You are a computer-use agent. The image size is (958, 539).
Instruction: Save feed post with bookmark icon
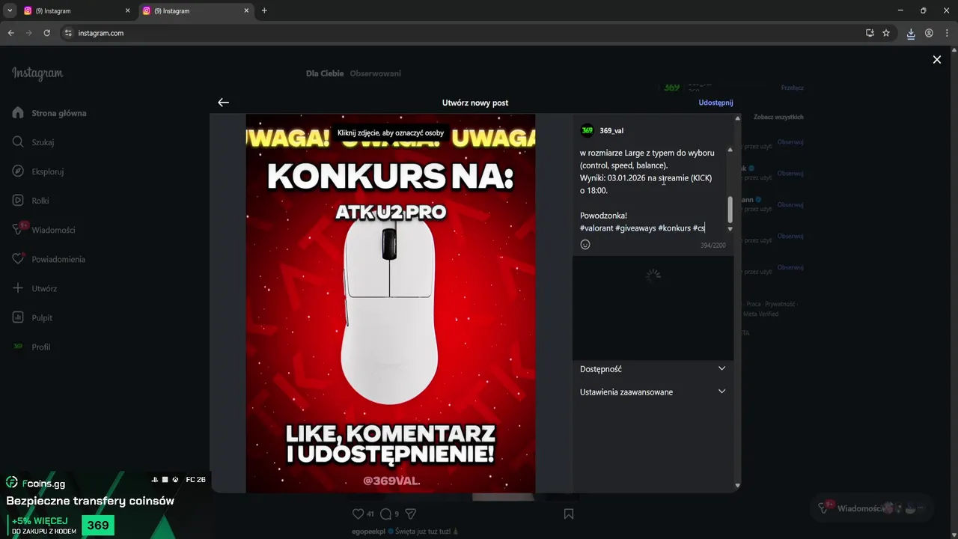tap(569, 514)
